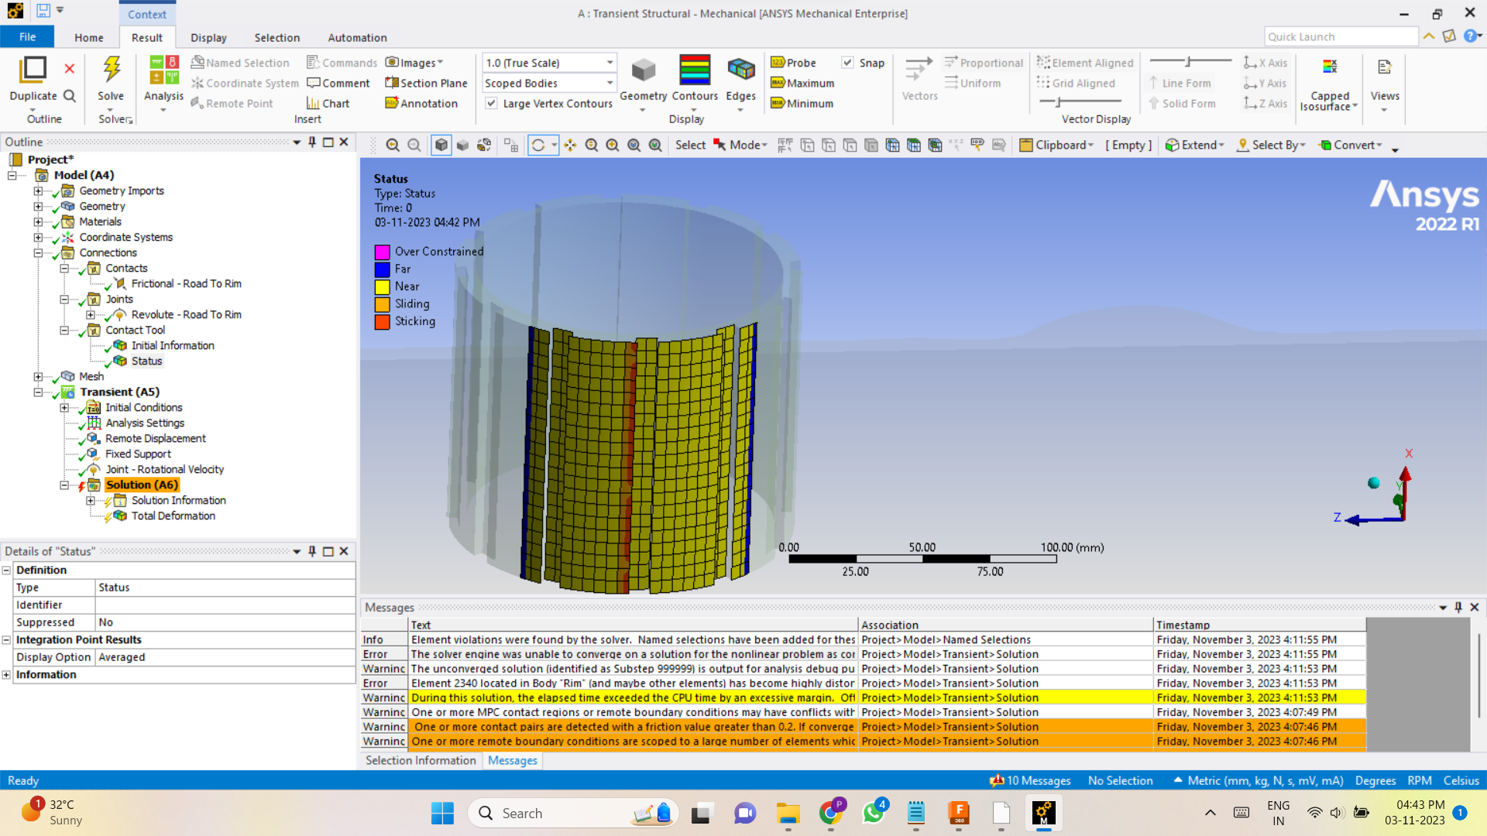Open the Contours display icon

tap(695, 70)
